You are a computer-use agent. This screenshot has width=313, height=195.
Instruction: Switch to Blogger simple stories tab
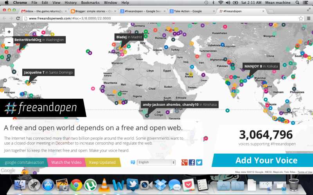click(93, 11)
